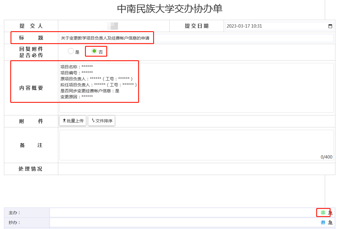
Task: Click the 中南民族大学交办协办单 page heading
Action: (x=170, y=9)
